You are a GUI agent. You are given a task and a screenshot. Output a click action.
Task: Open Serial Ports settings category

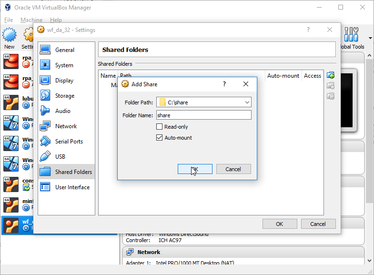pyautogui.click(x=66, y=142)
